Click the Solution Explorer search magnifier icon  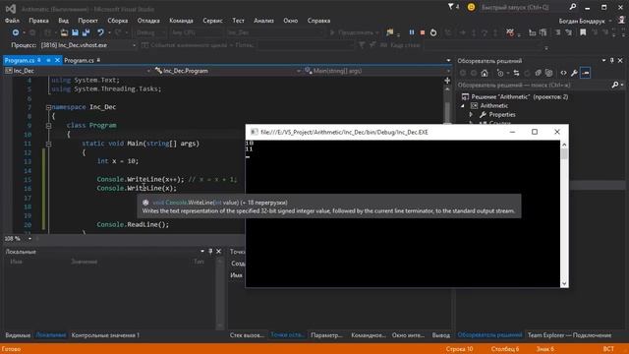pos(615,86)
